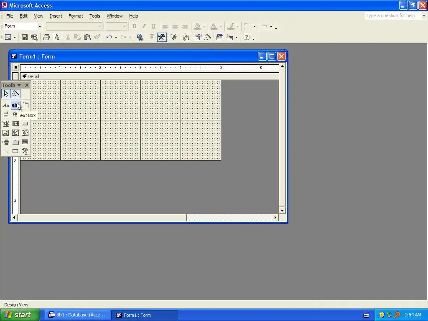Select the List Box tool
This screenshot has height=321, width=428.
tap(15, 124)
